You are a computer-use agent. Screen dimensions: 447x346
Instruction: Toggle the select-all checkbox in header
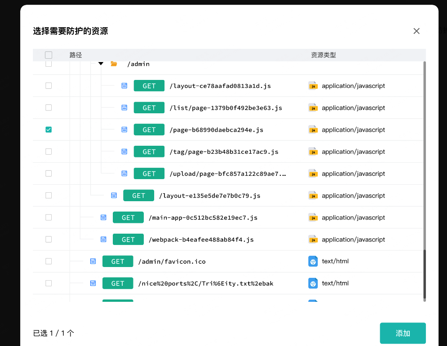pyautogui.click(x=48, y=55)
